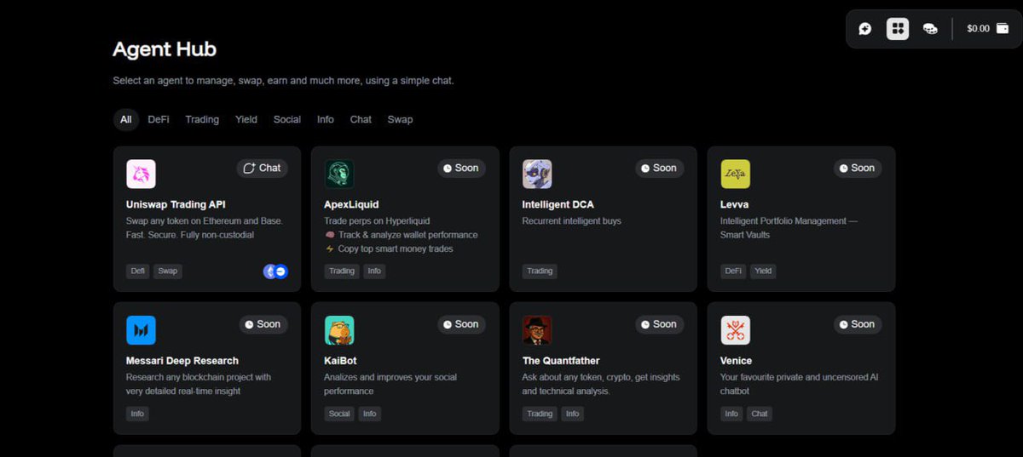Select the Info filter tab
The image size is (1023, 457).
click(326, 119)
